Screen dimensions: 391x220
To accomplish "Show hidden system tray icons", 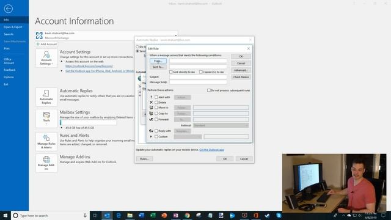I will (x=343, y=216).
